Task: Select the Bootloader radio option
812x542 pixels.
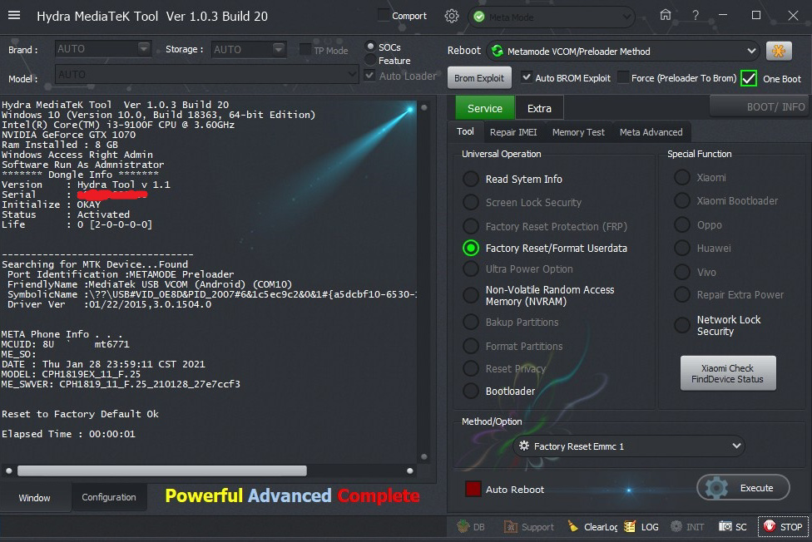Action: tap(471, 391)
